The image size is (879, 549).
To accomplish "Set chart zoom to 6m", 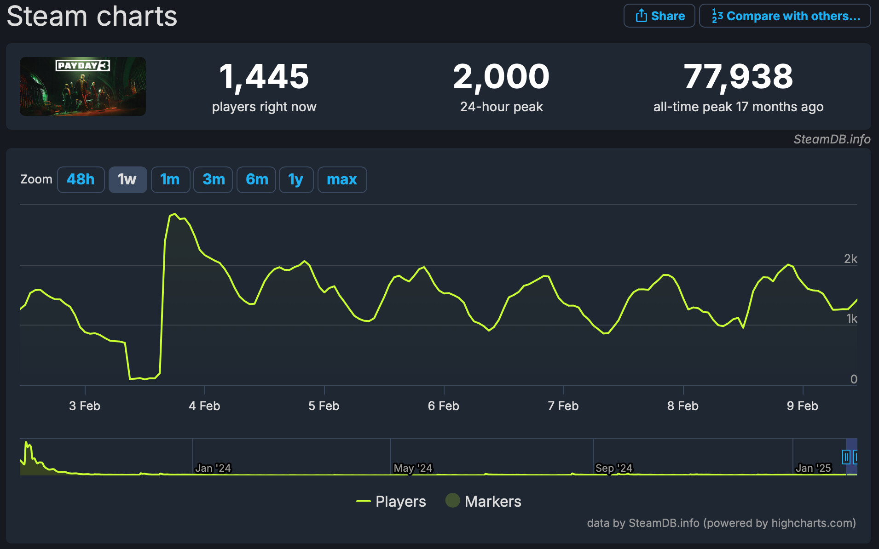I will [x=256, y=179].
